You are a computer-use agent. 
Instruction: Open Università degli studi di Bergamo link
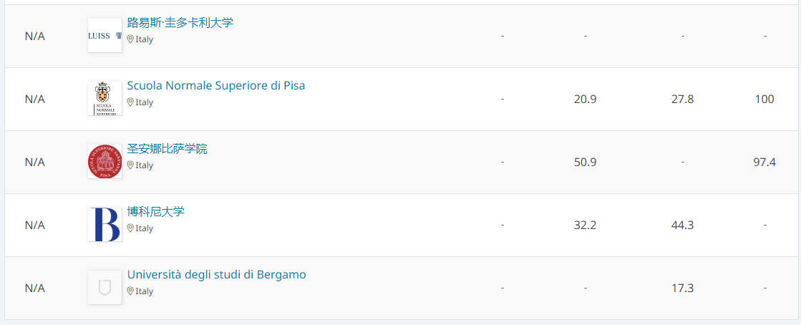217,275
